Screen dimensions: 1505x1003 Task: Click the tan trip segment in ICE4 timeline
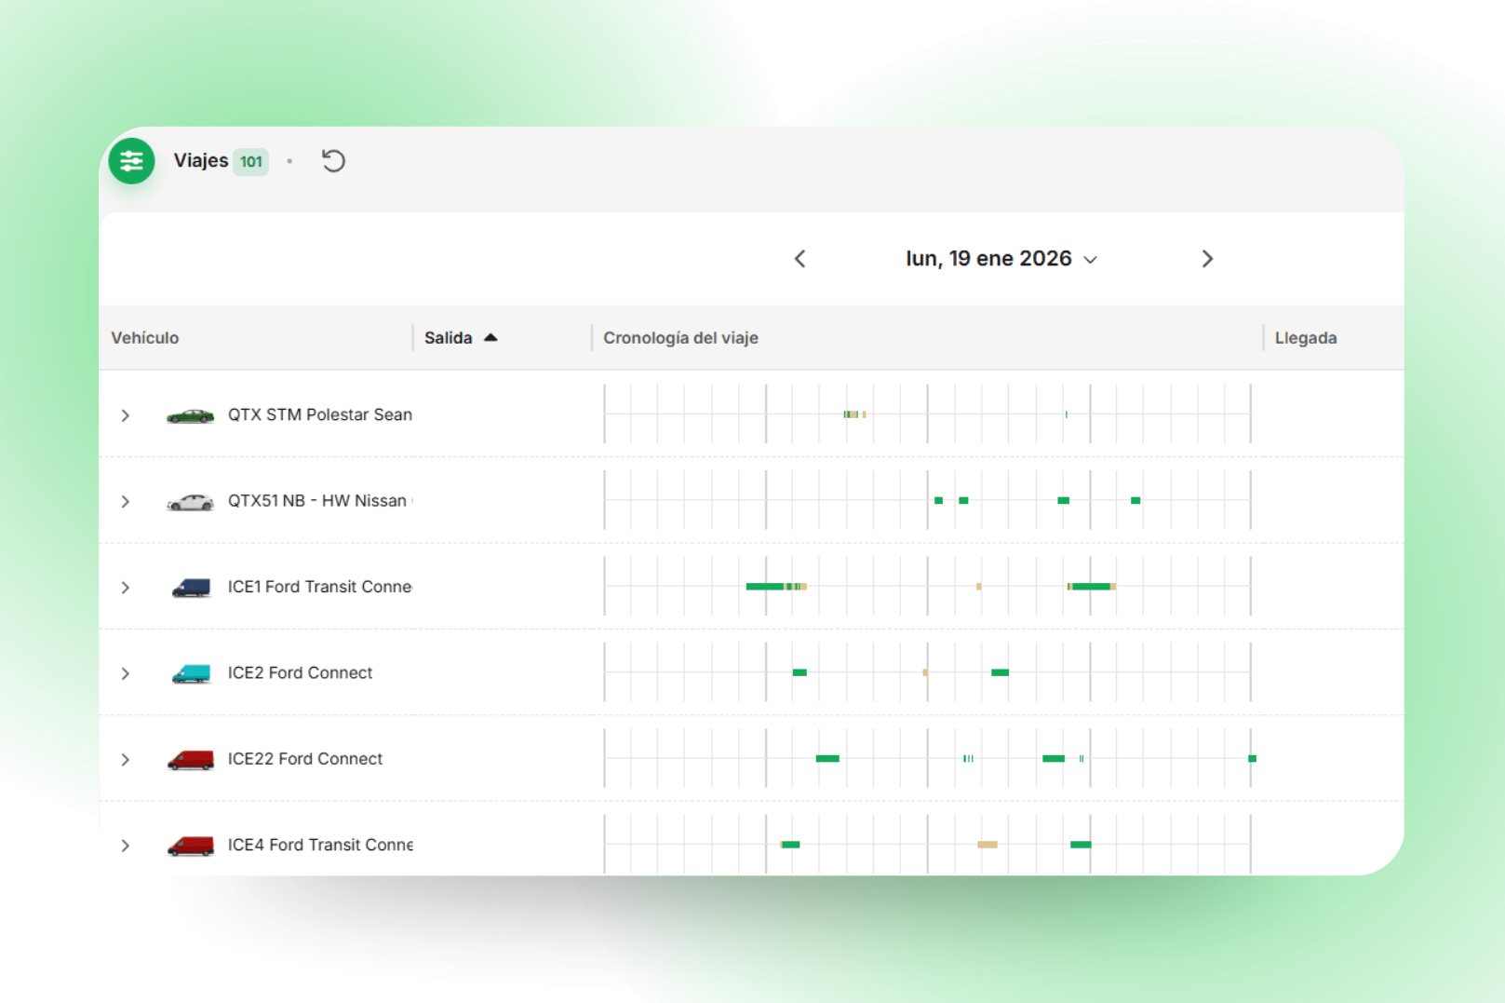point(987,845)
